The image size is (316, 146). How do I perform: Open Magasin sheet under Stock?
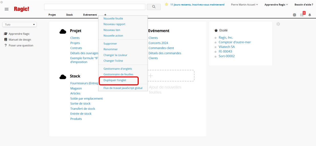coord(76,88)
